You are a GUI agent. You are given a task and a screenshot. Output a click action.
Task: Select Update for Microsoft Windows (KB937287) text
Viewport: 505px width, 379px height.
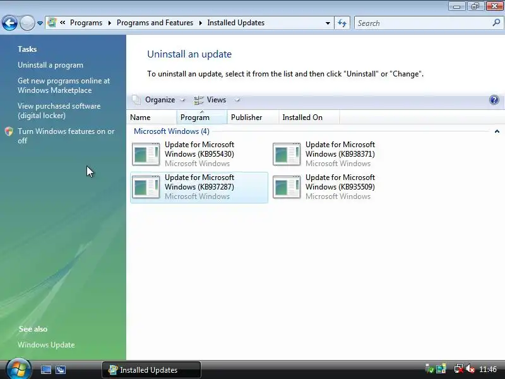point(199,182)
